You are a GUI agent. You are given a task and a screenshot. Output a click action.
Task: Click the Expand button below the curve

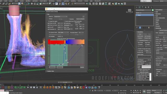[x=82, y=67]
